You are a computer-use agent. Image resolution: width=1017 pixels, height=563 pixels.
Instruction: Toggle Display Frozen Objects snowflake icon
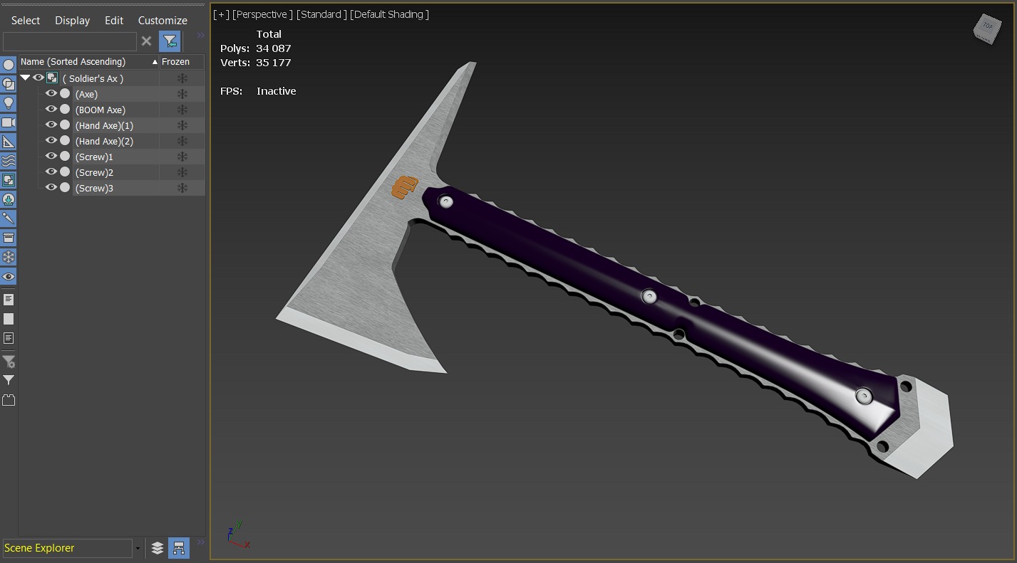click(x=9, y=257)
